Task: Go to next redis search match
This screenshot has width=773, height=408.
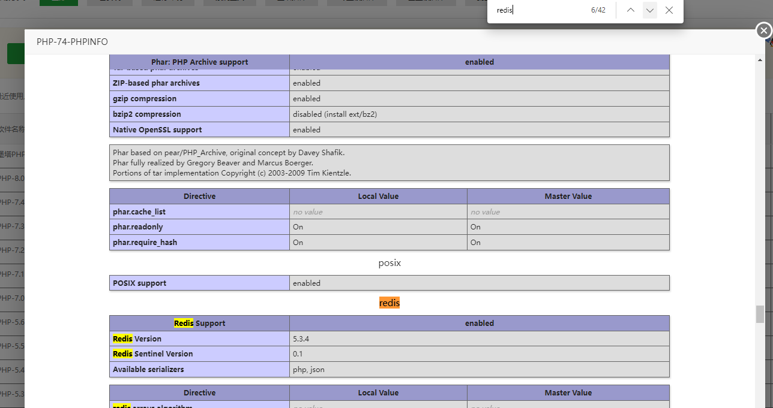Action: click(650, 10)
